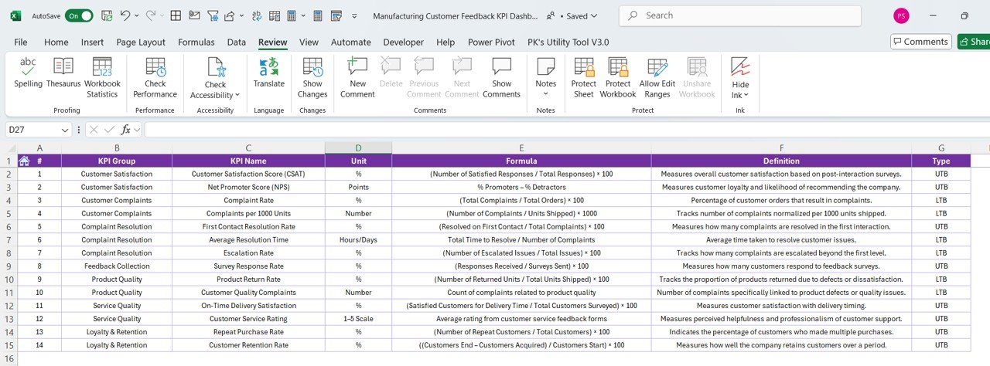Image resolution: width=990 pixels, height=366 pixels.
Task: Click Protect Sheet
Action: pos(584,78)
